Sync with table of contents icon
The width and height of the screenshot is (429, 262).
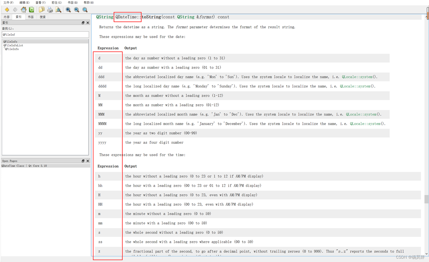point(32,10)
